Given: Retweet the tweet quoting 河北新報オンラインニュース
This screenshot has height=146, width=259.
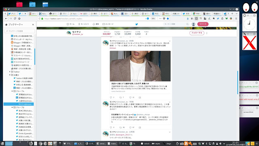Looking at the screenshot, I should 121,127.
